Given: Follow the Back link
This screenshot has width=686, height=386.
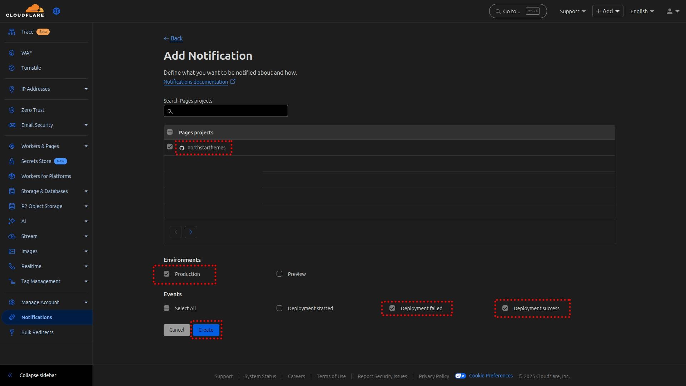Looking at the screenshot, I should pos(173,38).
